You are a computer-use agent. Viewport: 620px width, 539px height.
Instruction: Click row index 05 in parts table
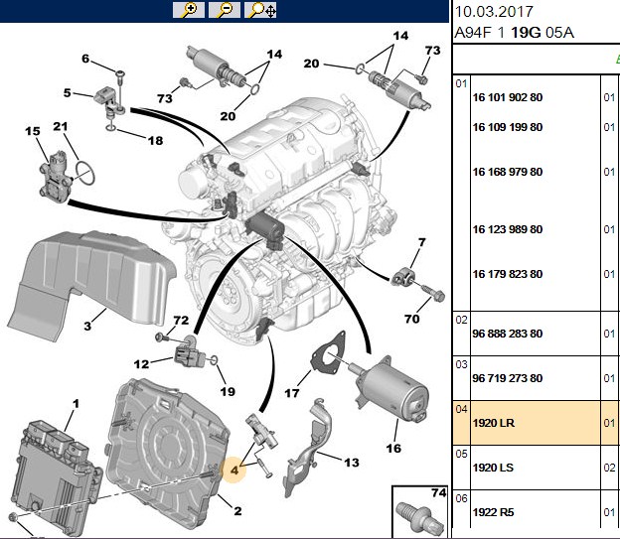click(x=461, y=454)
